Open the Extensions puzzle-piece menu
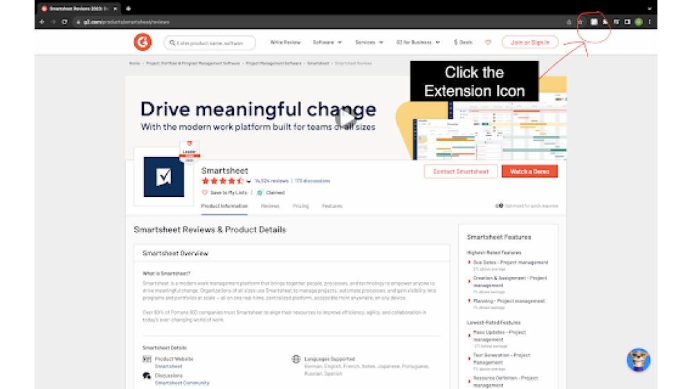The width and height of the screenshot is (692, 389). pos(605,22)
